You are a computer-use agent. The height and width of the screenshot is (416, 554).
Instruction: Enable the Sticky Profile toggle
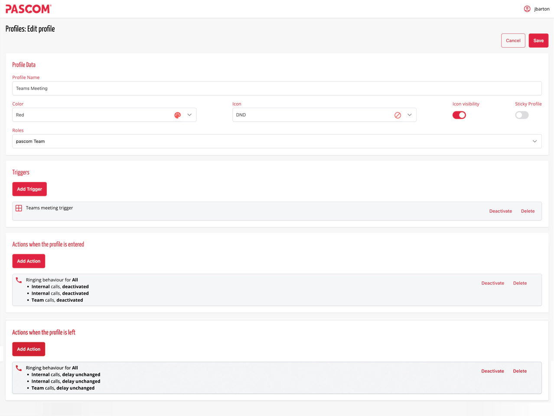[522, 115]
